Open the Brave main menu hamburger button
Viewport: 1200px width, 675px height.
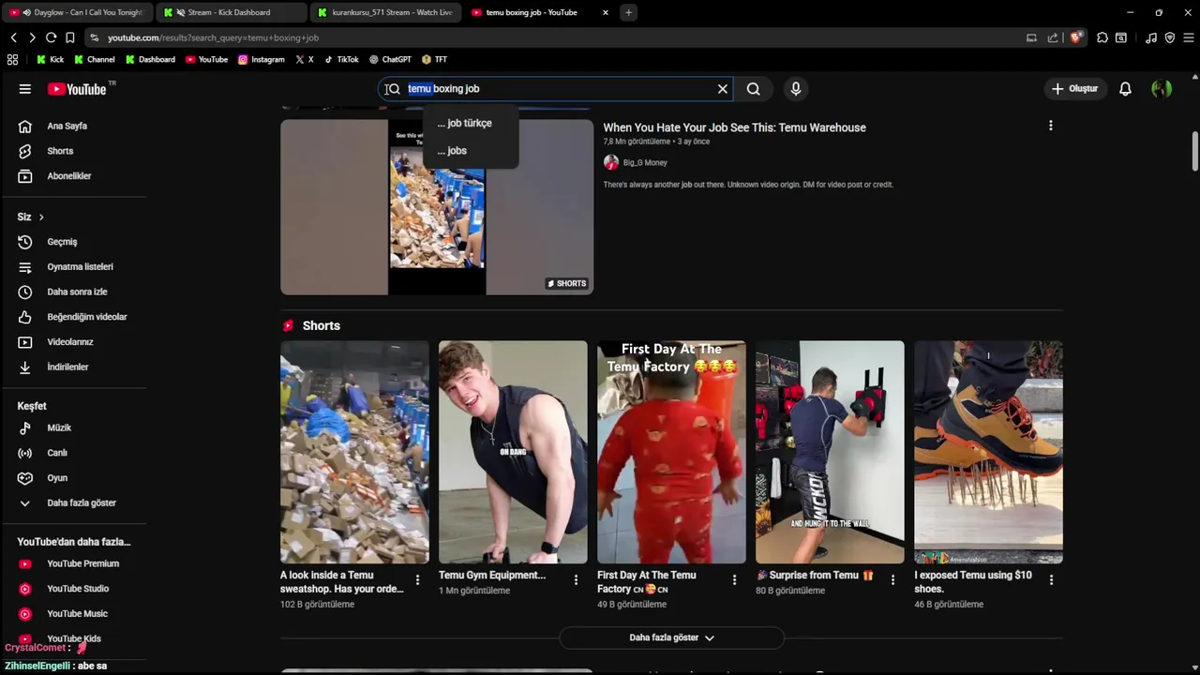(x=1189, y=37)
